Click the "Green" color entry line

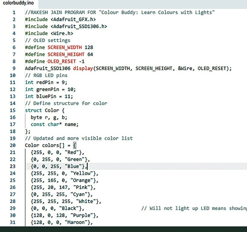pyautogui.click(x=60, y=159)
